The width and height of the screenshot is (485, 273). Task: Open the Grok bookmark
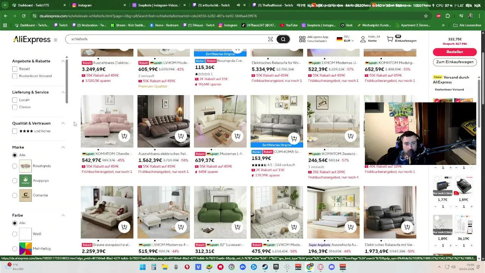tap(346, 25)
